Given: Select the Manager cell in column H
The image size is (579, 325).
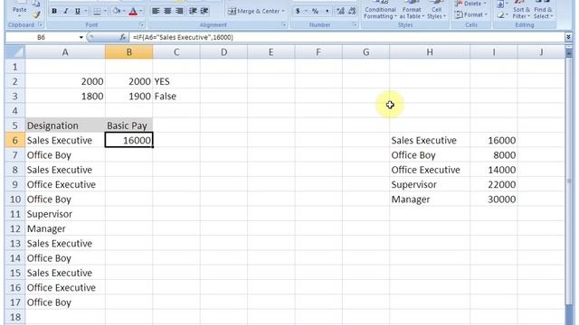Looking at the screenshot, I should click(x=430, y=200).
